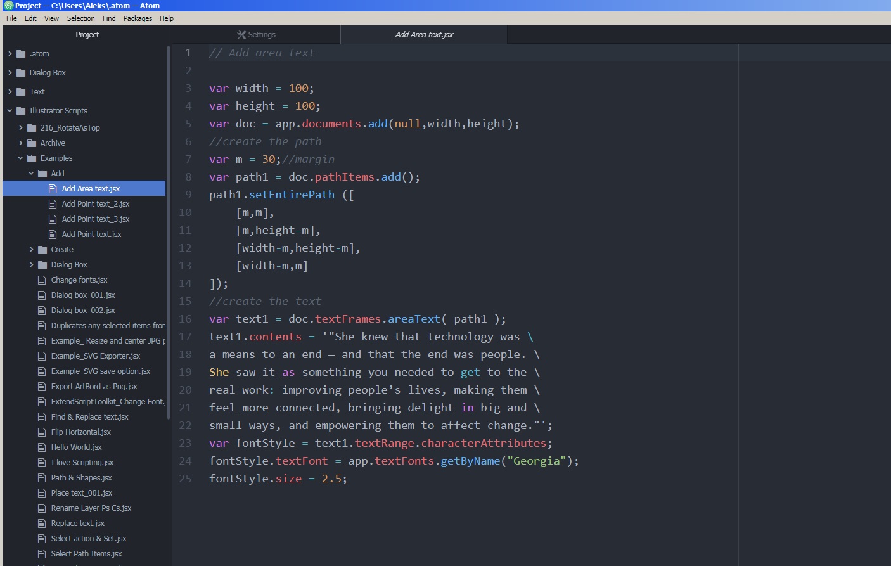The image size is (891, 566).
Task: Open I love Scripting.jsx file
Action: tap(82, 463)
